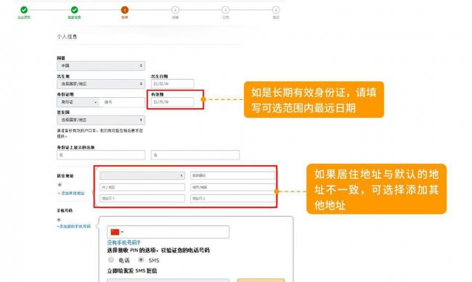Click the 出生日期 date field

pos(172,84)
